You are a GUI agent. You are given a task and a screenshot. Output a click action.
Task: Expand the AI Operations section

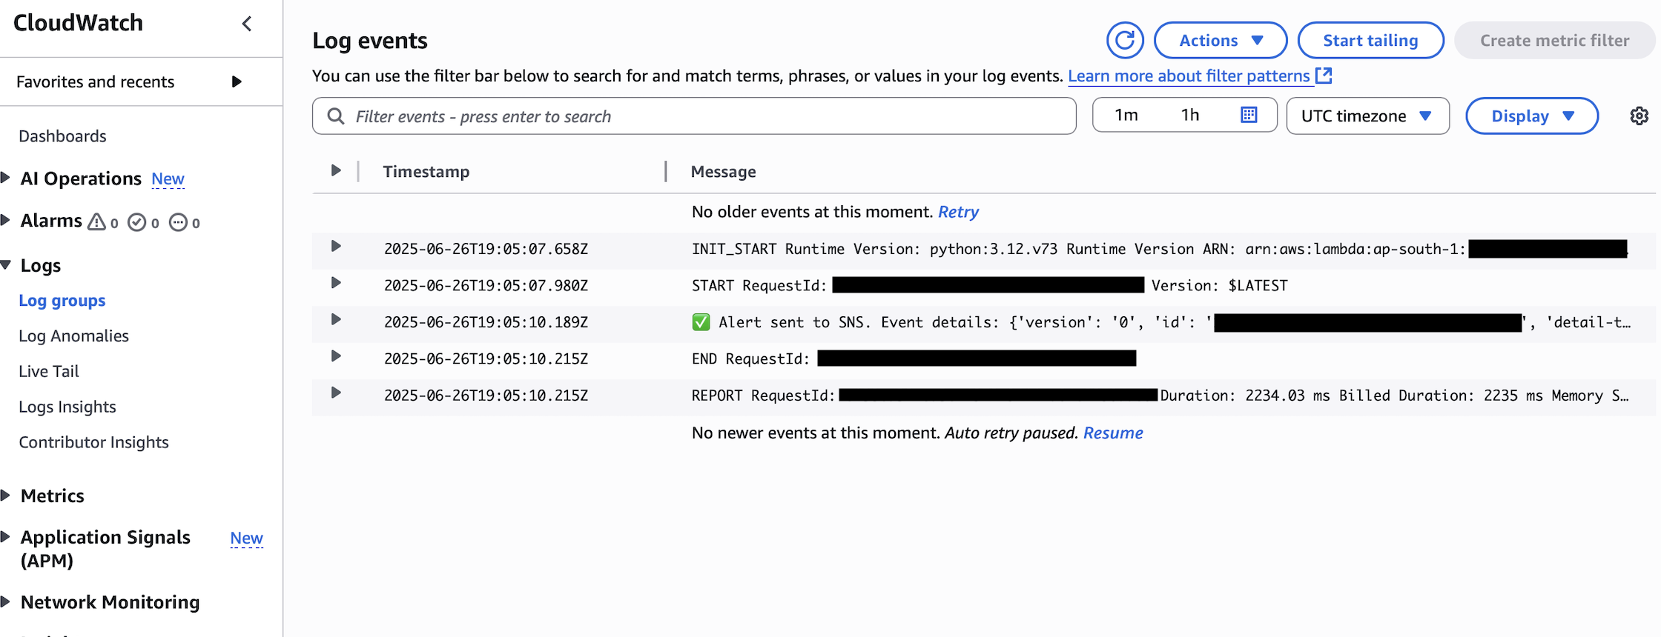coord(6,178)
